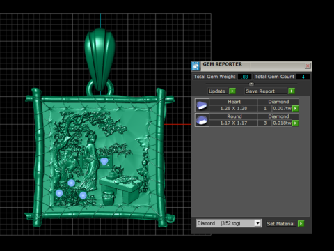This screenshot has height=251, width=334.
Task: Click the Diamond label in Heart row
Action: 278,102
